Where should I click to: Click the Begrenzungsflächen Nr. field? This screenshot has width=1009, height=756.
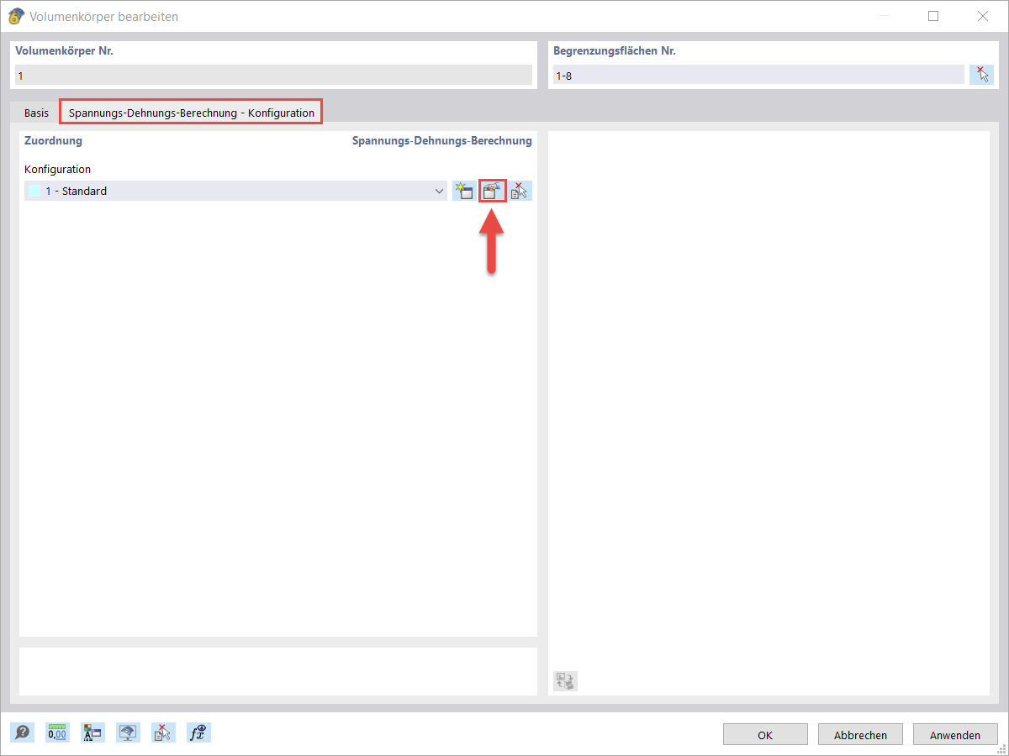[x=758, y=76]
